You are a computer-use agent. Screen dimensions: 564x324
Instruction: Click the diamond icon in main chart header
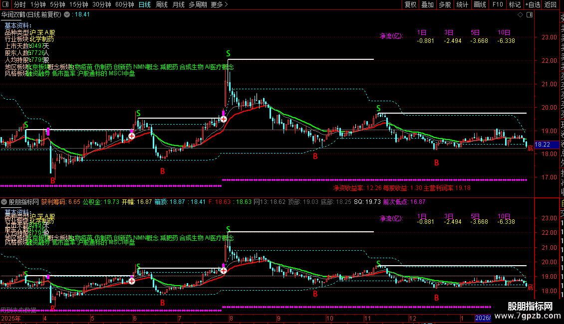[520, 14]
